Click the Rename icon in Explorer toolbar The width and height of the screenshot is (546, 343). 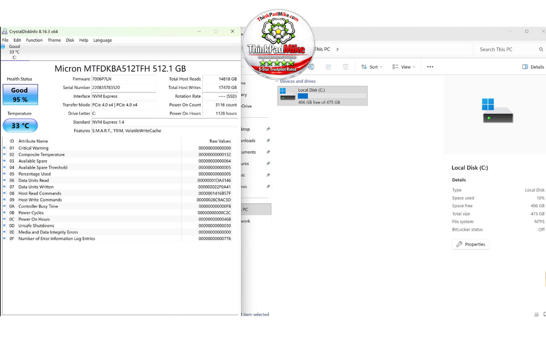click(311, 67)
